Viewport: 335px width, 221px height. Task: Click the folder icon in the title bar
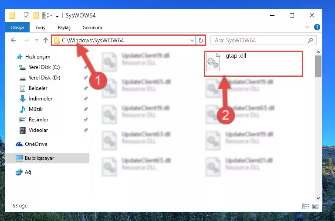pyautogui.click(x=13, y=15)
